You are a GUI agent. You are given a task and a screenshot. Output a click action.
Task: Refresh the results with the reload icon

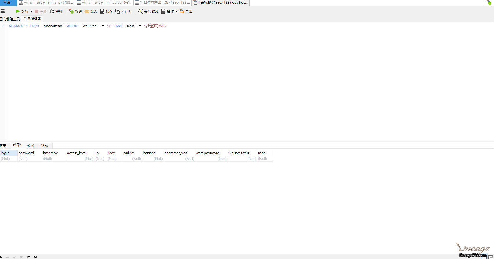28,257
